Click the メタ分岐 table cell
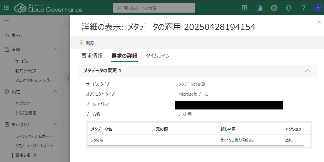This screenshot has width=324, height=162. (97, 140)
